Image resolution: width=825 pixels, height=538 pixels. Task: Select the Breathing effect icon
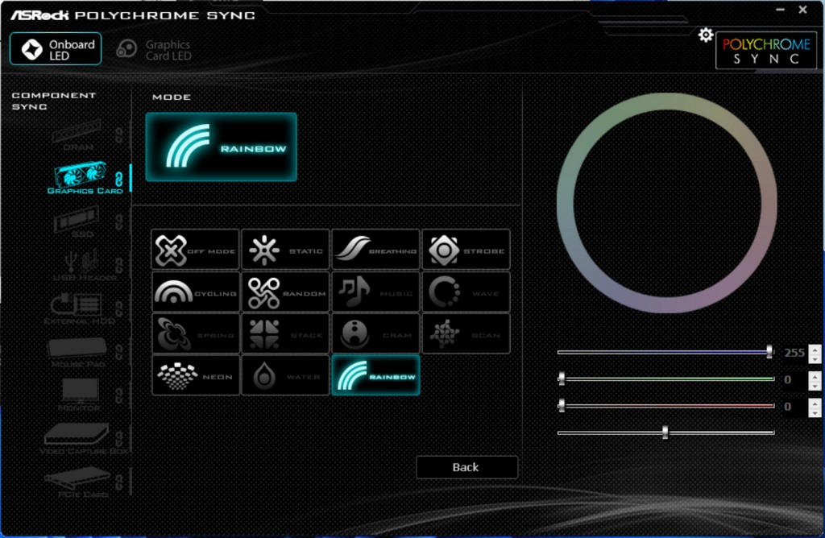375,250
